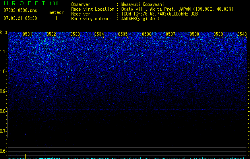Click the Receiving antenna label
This screenshot has width=250, height=159.
(x=91, y=19)
